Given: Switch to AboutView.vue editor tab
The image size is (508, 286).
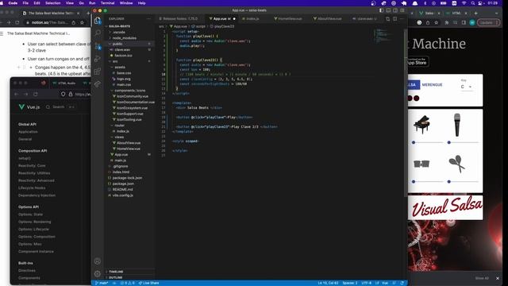Looking at the screenshot, I should [x=329, y=19].
